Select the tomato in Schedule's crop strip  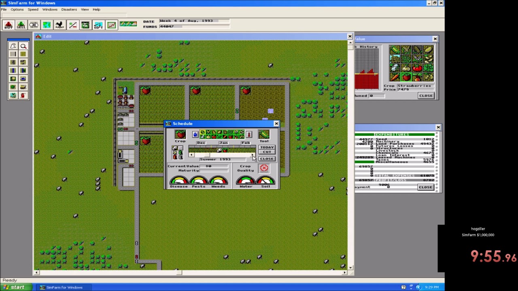click(x=214, y=137)
